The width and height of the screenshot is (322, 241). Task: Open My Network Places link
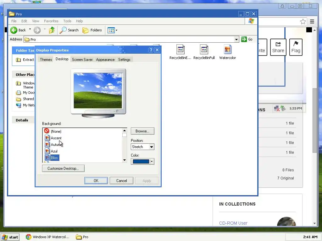(x=25, y=105)
